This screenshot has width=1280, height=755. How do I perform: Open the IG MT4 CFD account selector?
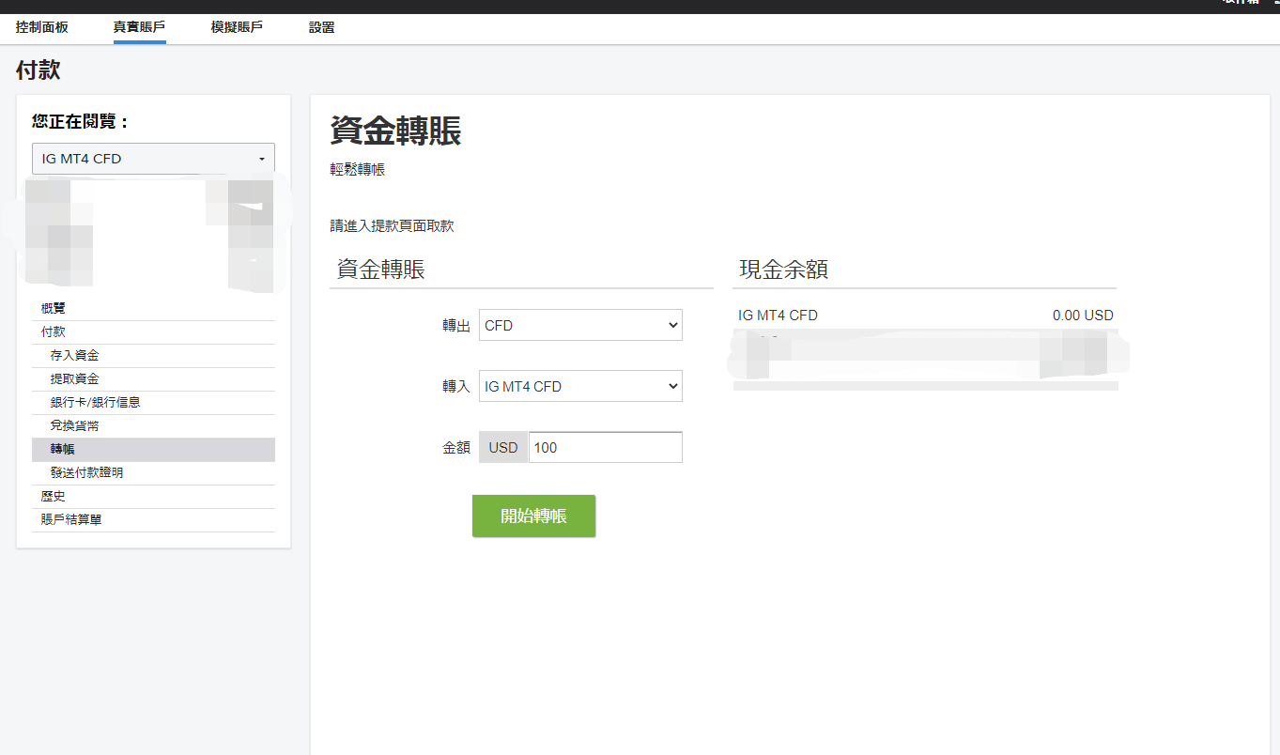tap(153, 159)
